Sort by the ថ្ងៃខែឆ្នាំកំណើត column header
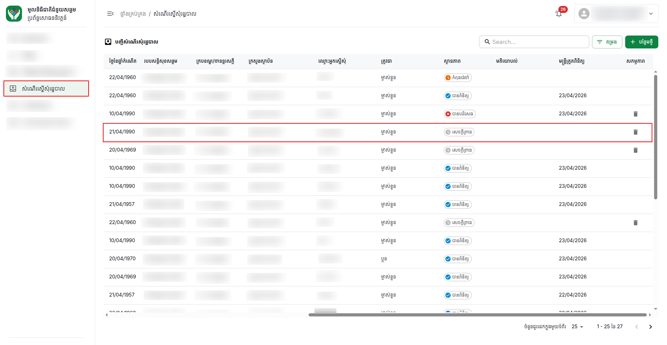 [123, 61]
